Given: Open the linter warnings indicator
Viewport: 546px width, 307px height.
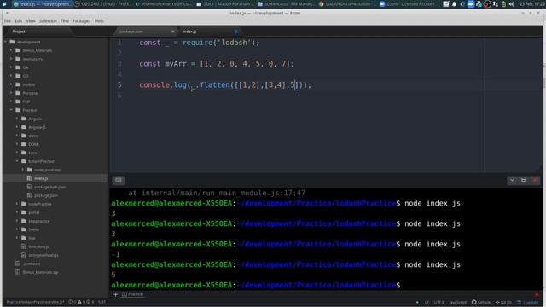Looking at the screenshot, I should pos(81,302).
